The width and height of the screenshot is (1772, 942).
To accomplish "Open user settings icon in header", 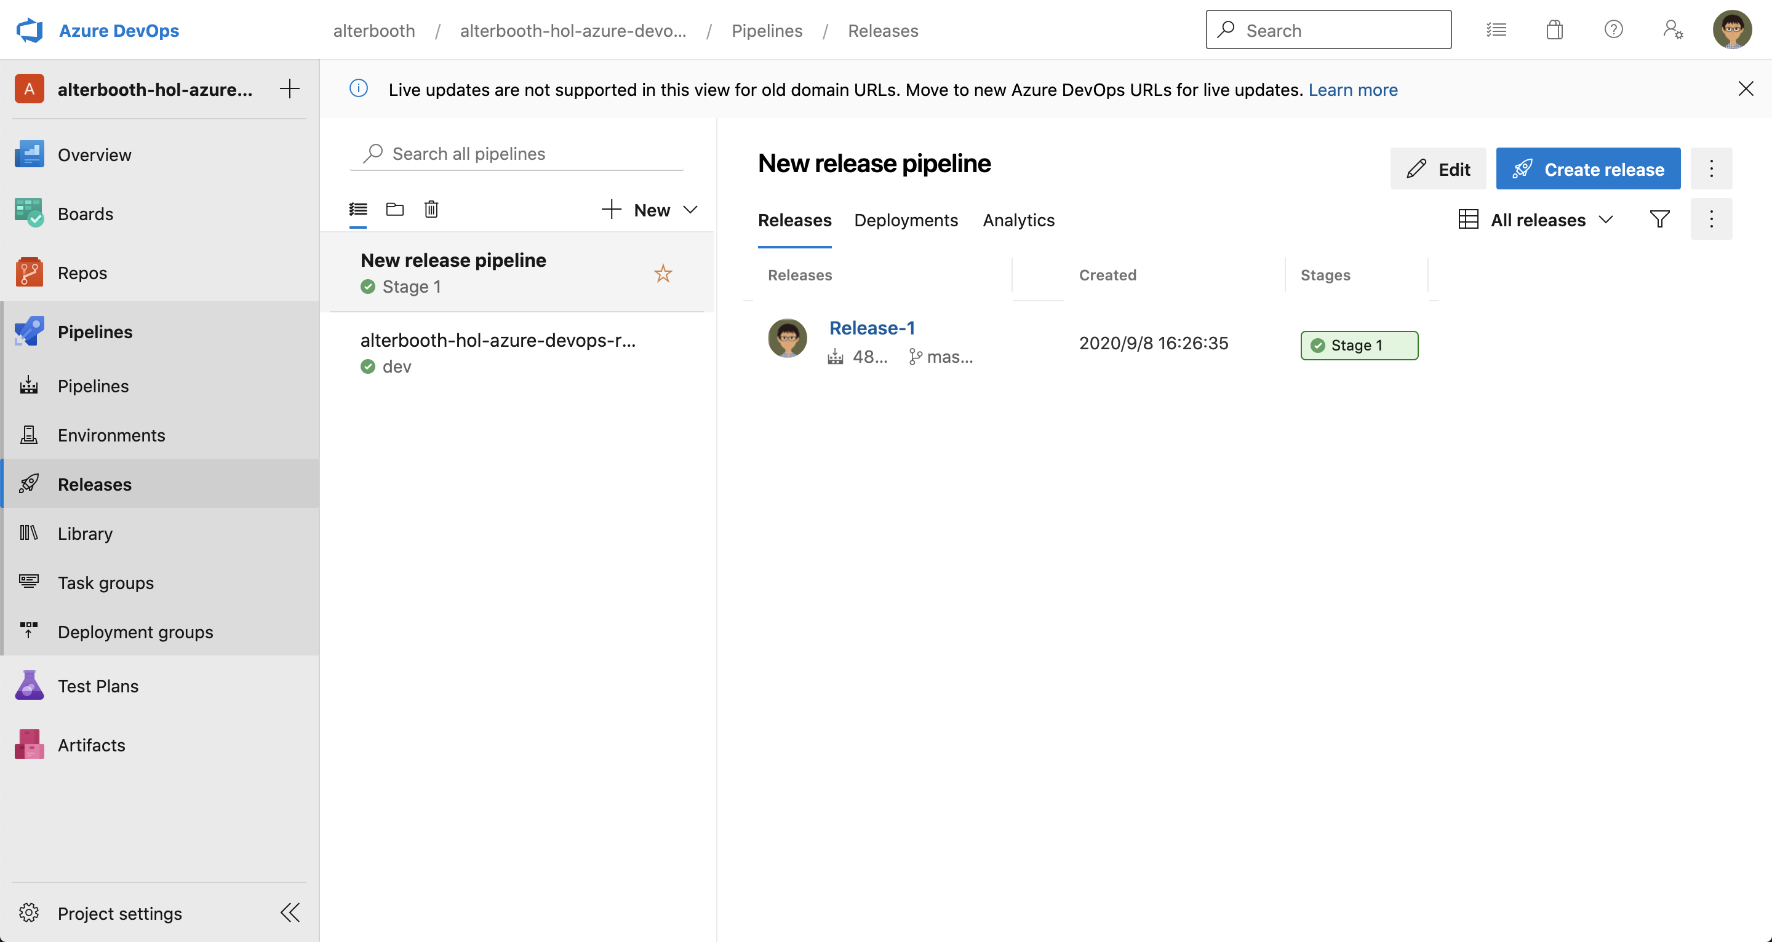I will [x=1672, y=30].
